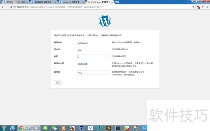Click hint 将WordPress安装到哪个数据库
Screen dimensions: 210x131
click(x=127, y=42)
